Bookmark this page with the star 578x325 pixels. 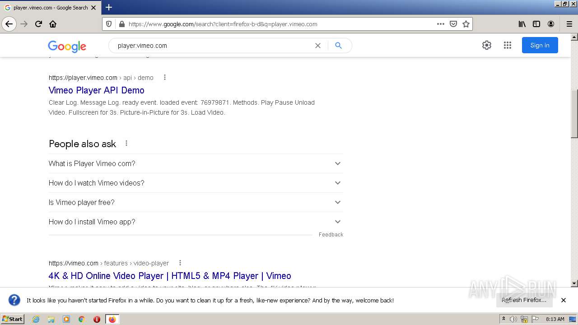click(x=466, y=24)
